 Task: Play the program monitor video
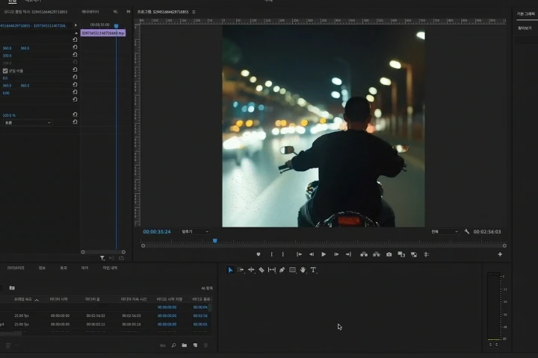[x=324, y=254]
